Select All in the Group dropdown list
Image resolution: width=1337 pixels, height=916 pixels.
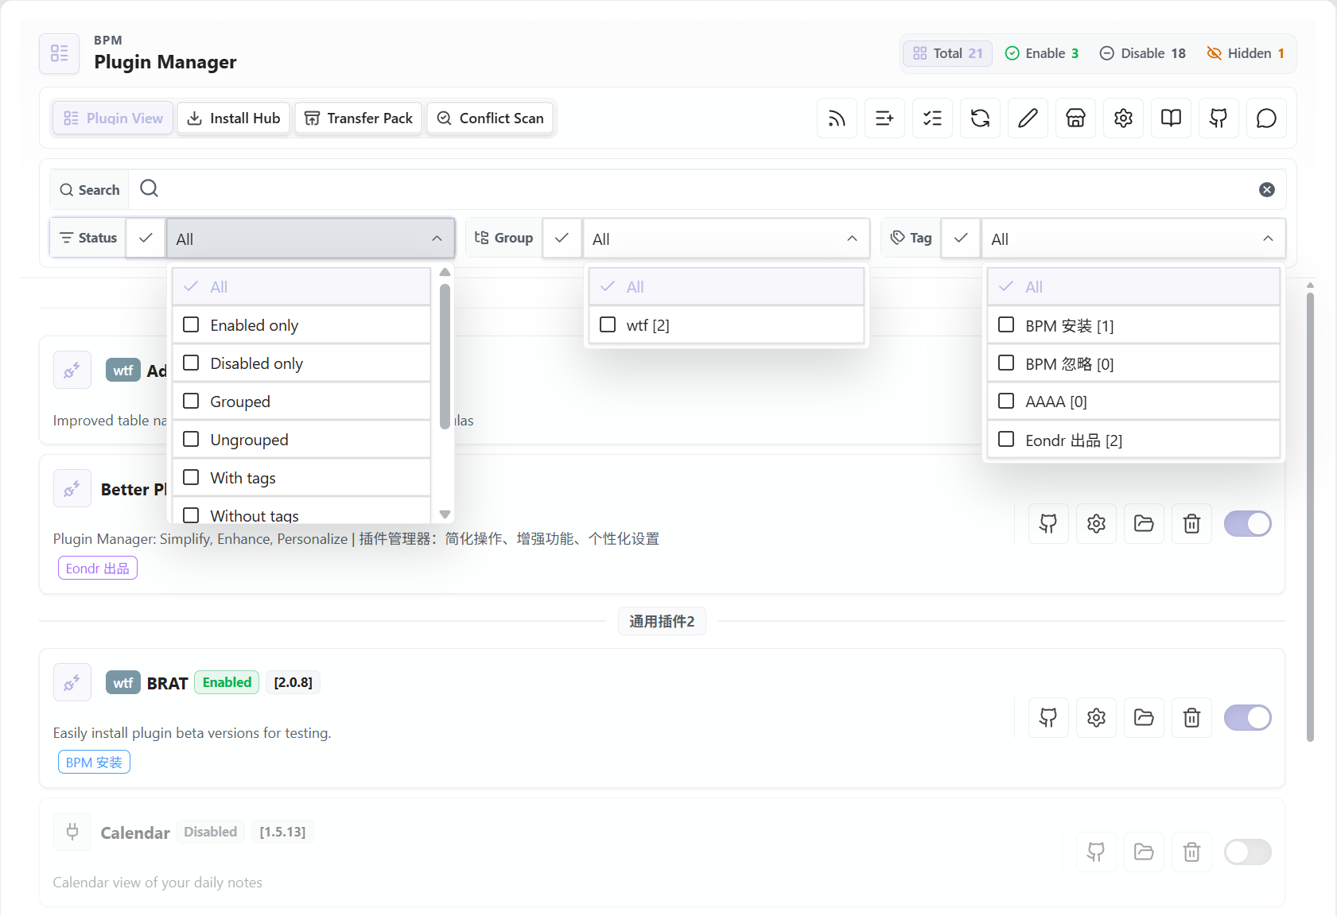[726, 287]
